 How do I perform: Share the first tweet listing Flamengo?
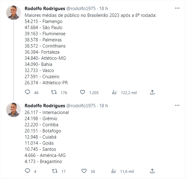152,92
